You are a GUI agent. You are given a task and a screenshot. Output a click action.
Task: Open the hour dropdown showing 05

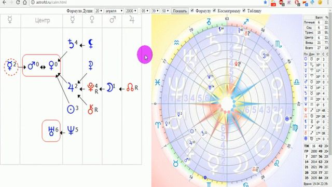pyautogui.click(x=145, y=11)
